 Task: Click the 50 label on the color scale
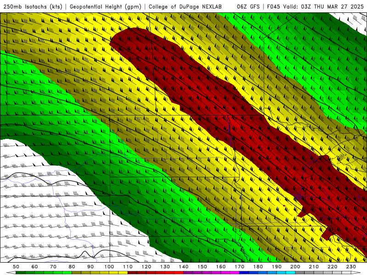pyautogui.click(x=16, y=267)
